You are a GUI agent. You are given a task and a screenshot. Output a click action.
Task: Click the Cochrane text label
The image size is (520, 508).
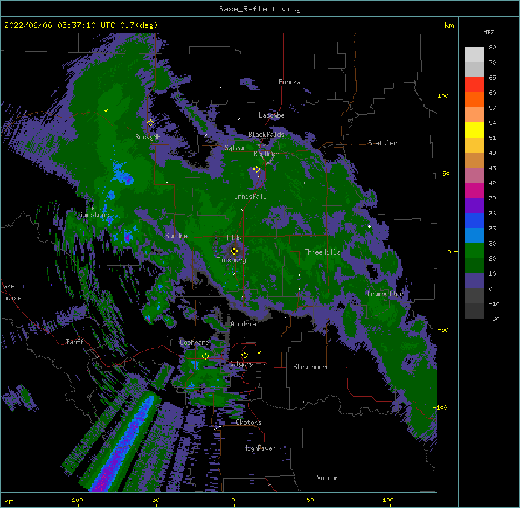[x=194, y=343]
